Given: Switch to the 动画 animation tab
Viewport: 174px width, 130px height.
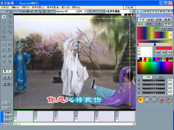Looking at the screenshot, I should (x=147, y=11).
